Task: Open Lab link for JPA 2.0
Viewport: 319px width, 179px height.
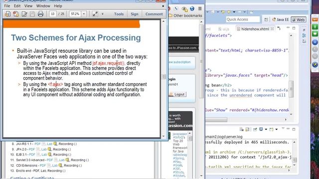Action: click(44, 149)
